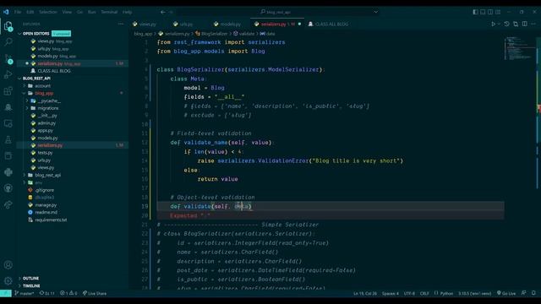Click the Go Back arrow in title bar
Screen dimensions: 541x304
pyautogui.click(x=163, y=12)
